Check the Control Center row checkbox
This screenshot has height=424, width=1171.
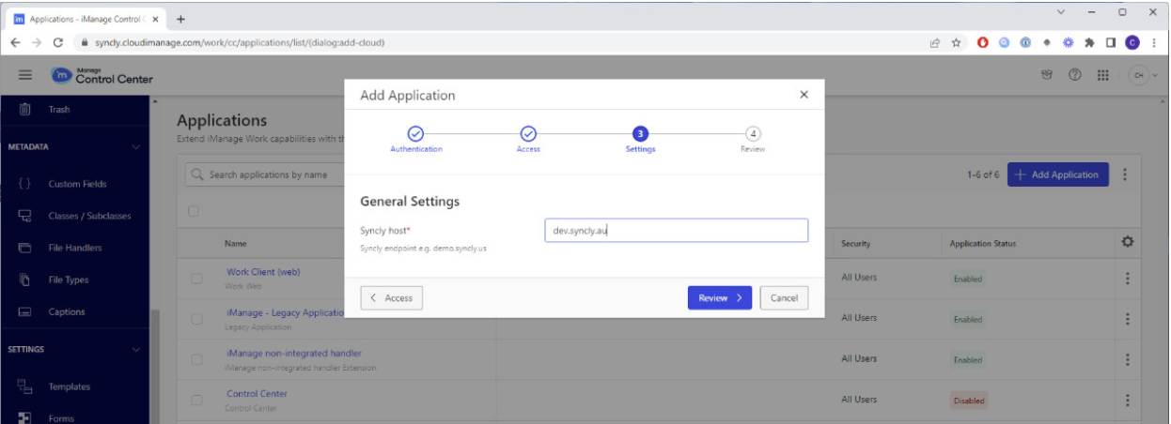pos(197,400)
